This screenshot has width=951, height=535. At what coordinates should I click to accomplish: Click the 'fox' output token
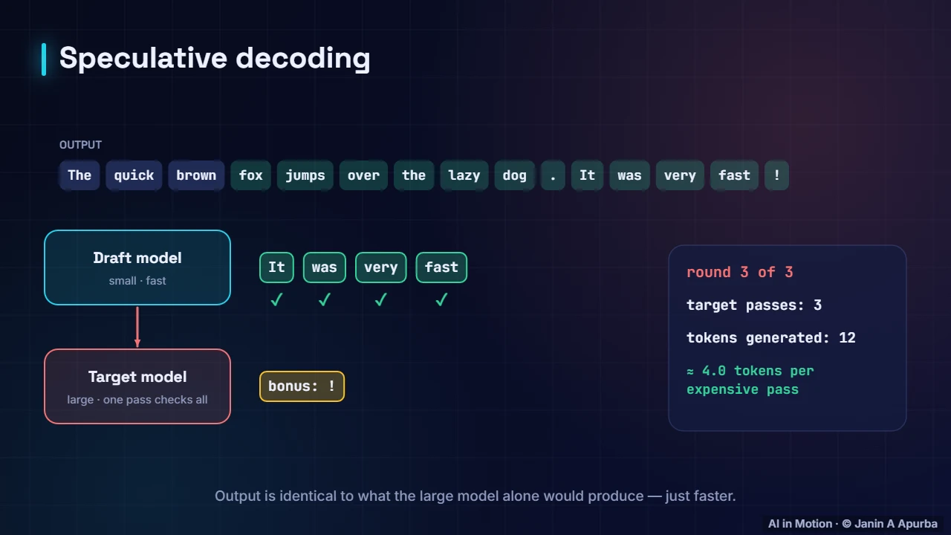[251, 175]
